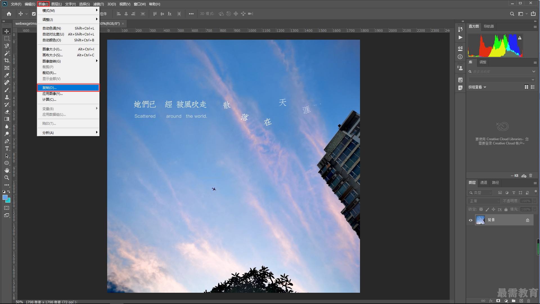Image resolution: width=540 pixels, height=304 pixels.
Task: Click library search input field
Action: point(502,72)
